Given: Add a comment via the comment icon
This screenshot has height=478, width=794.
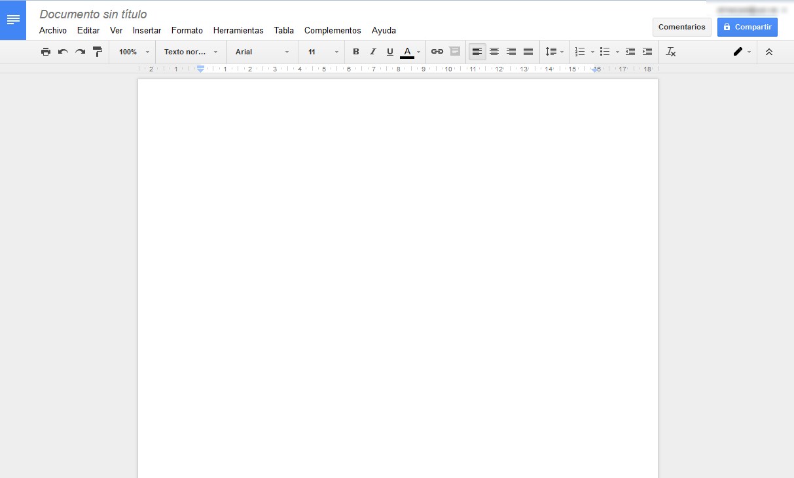Looking at the screenshot, I should coord(455,52).
